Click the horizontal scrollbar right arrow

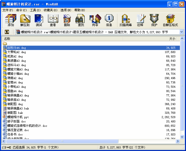click(x=178, y=141)
